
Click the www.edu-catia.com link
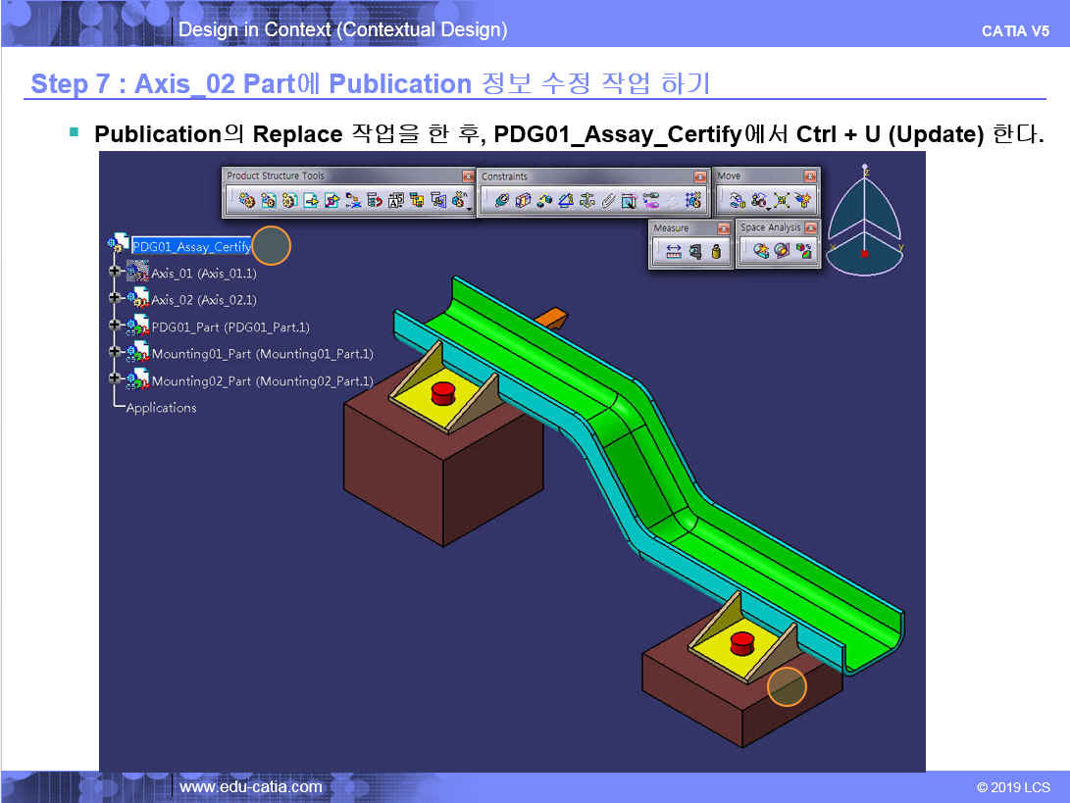(x=251, y=786)
